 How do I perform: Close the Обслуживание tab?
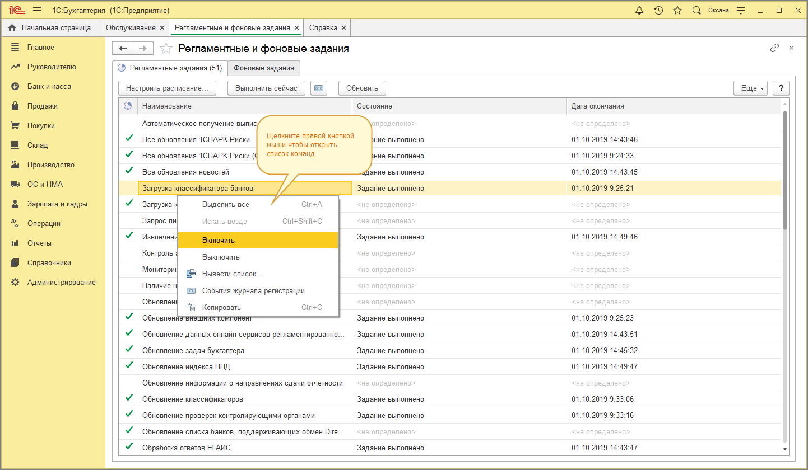click(x=162, y=27)
